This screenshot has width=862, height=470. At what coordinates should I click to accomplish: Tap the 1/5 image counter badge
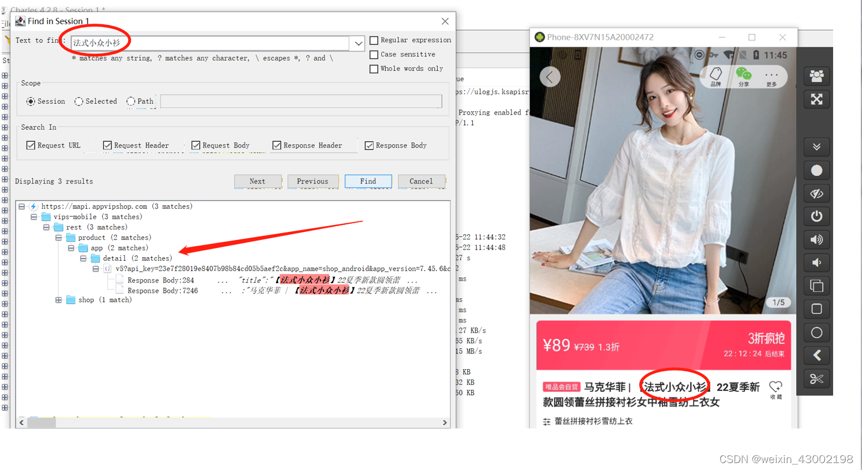click(778, 302)
